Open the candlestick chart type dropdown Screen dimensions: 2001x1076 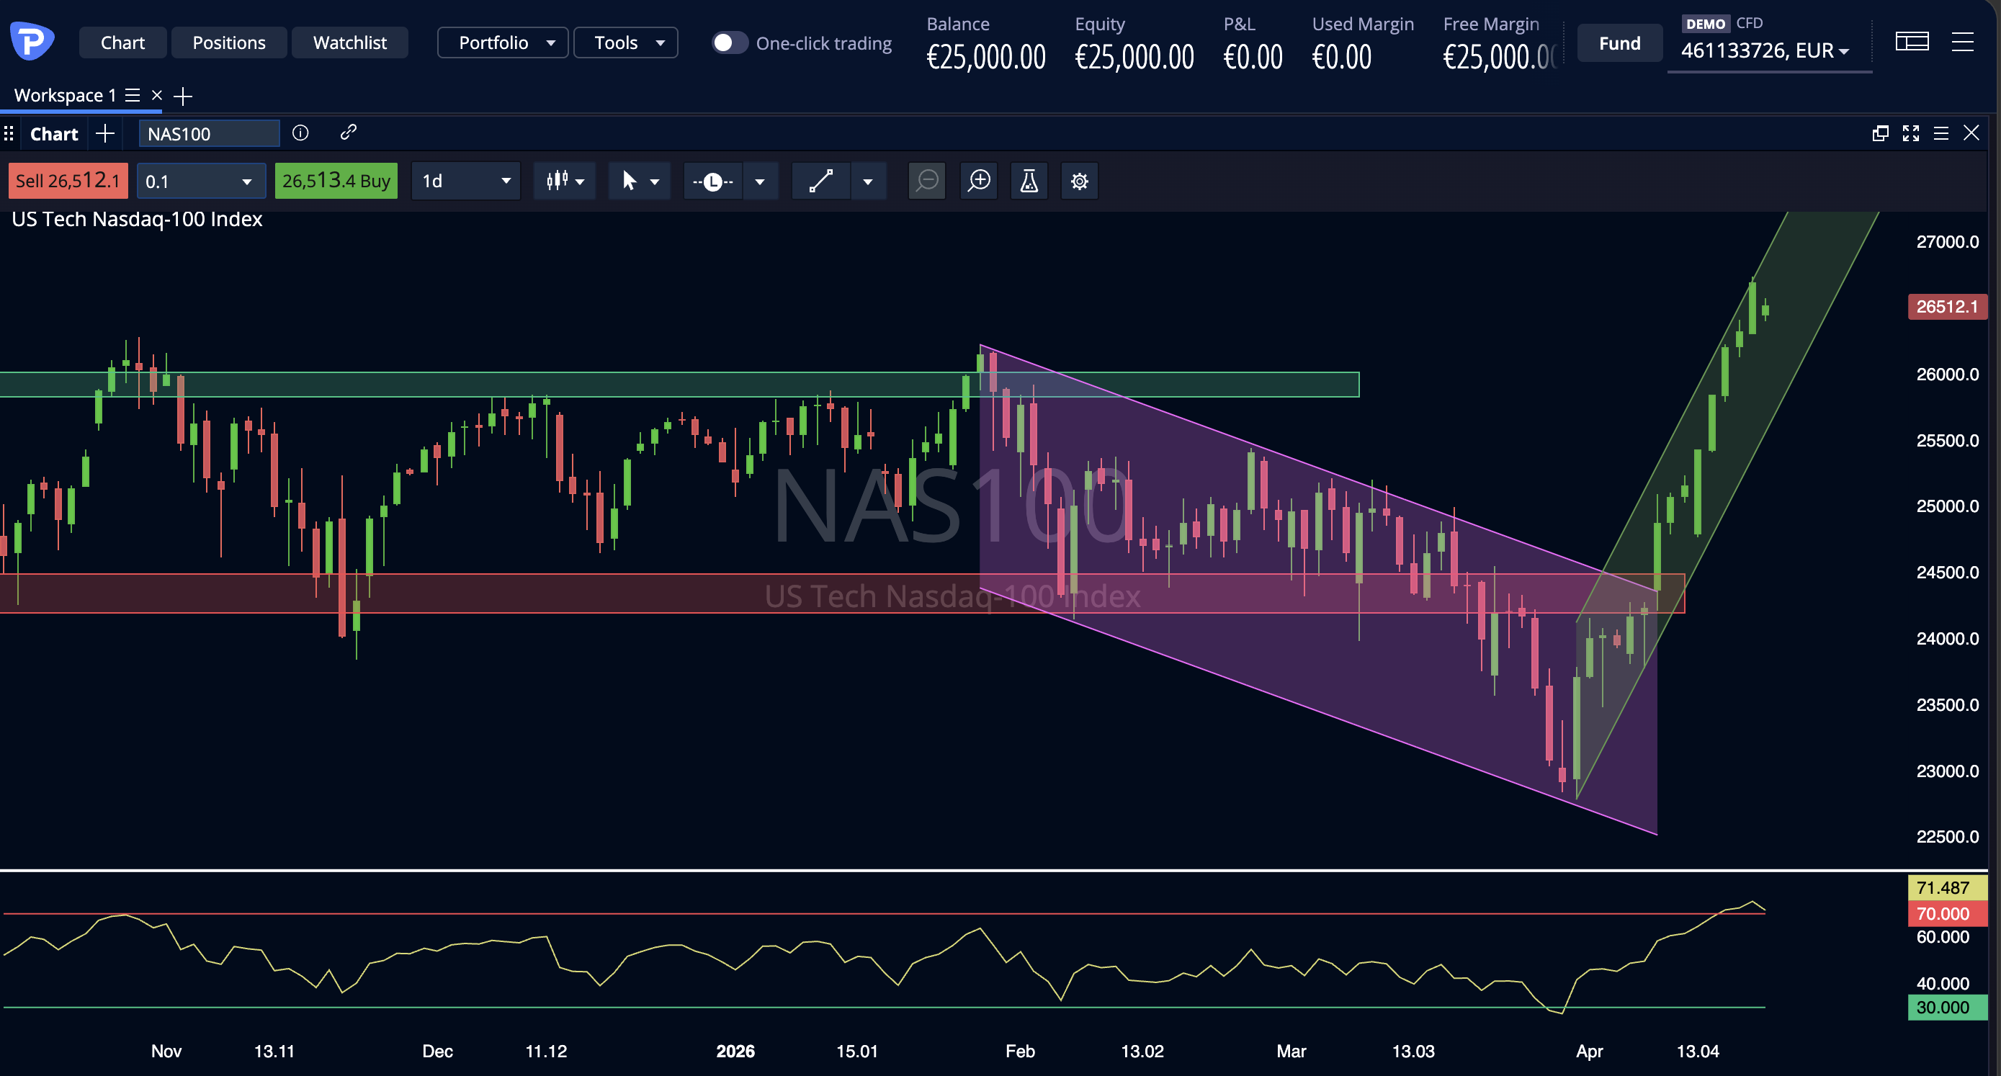[x=565, y=181]
